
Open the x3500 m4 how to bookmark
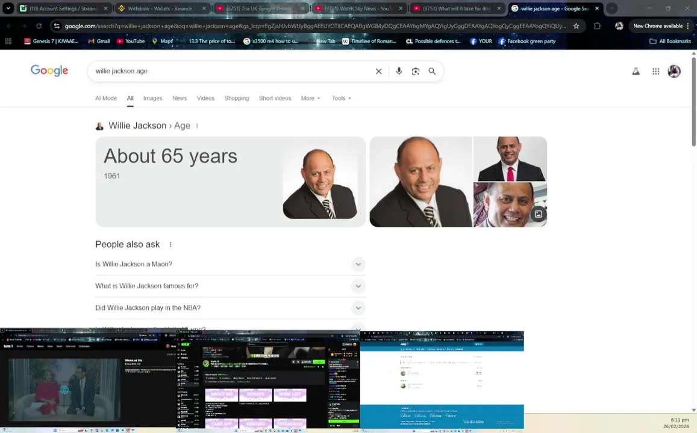[271, 41]
